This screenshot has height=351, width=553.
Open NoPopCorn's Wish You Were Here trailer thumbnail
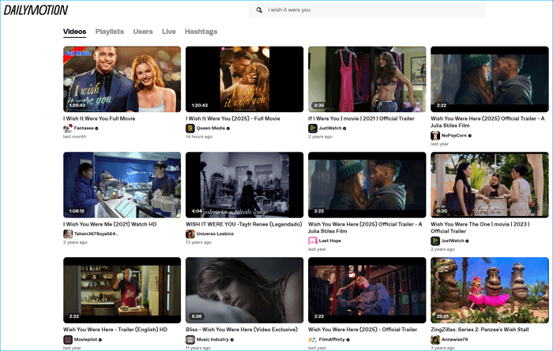(490, 79)
